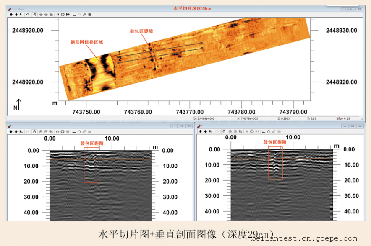The width and height of the screenshot is (371, 246).
Task: Click zoom in (plus) in Top View toolbar
Action: (x=41, y=15)
